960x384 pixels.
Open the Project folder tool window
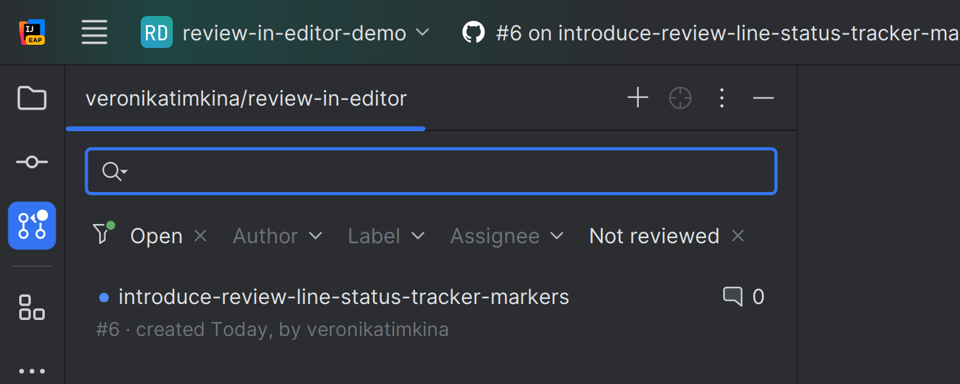coord(31,99)
